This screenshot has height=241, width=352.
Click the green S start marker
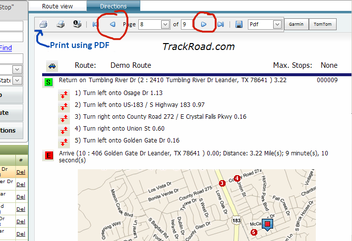tap(48, 82)
